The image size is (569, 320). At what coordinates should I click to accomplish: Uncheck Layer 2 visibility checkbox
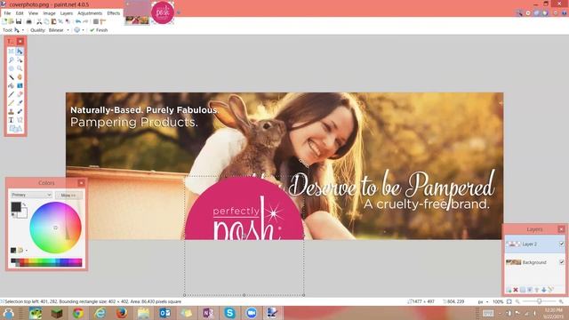point(562,244)
